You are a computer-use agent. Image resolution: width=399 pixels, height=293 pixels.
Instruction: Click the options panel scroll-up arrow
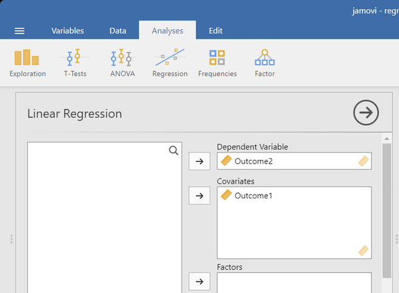coord(387,139)
